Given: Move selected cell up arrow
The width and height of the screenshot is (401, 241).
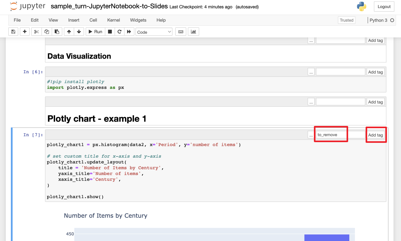Looking at the screenshot, I should [x=69, y=32].
